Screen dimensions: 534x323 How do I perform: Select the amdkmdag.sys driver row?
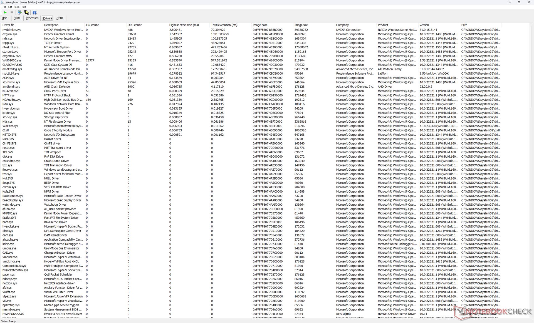[x=251, y=69]
